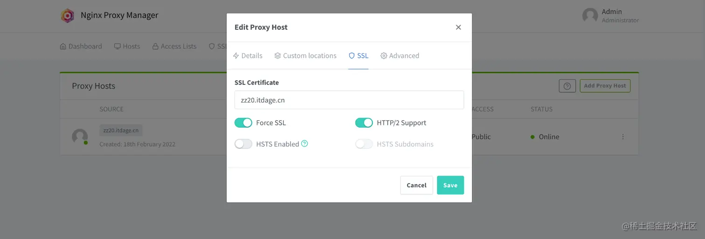Open the SSL Certificate dropdown

tap(349, 100)
